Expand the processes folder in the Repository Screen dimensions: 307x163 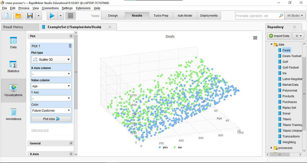(x=272, y=148)
